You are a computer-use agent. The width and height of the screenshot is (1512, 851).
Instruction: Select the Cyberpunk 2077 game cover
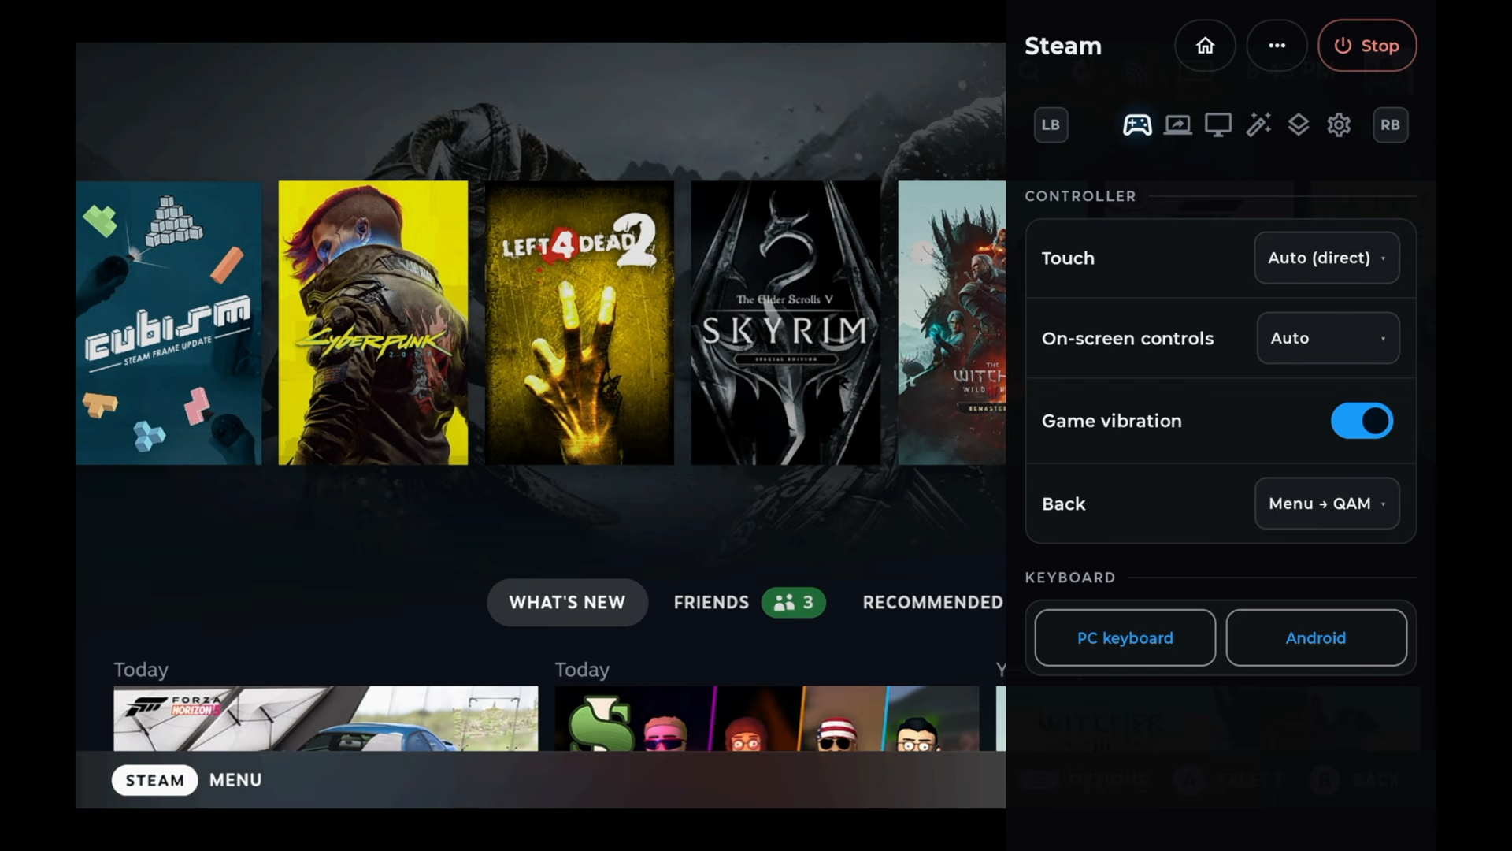373,323
